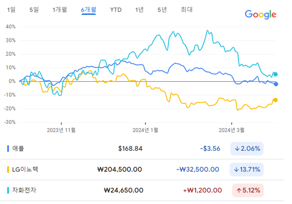Select the 5일 time range tab
Screen dimensions: 292x204
coord(34,10)
